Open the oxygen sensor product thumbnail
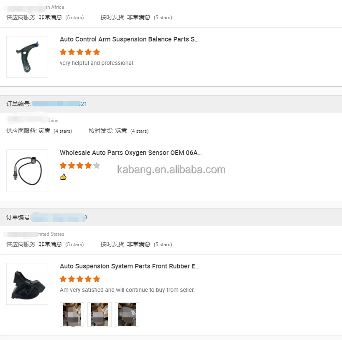The width and height of the screenshot is (342, 340). (27, 170)
